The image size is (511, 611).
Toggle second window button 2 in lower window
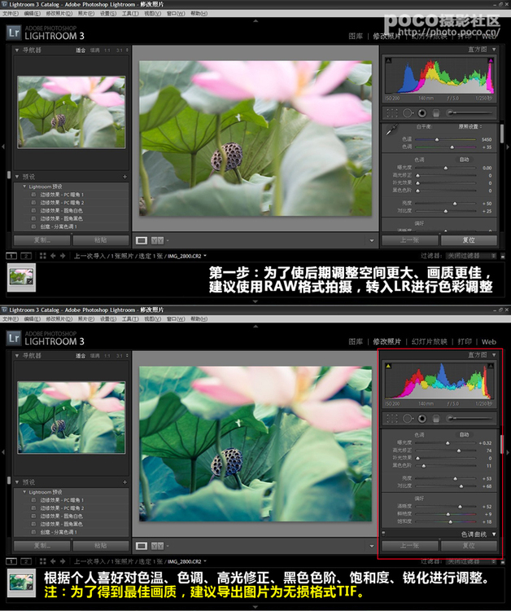click(x=26, y=561)
